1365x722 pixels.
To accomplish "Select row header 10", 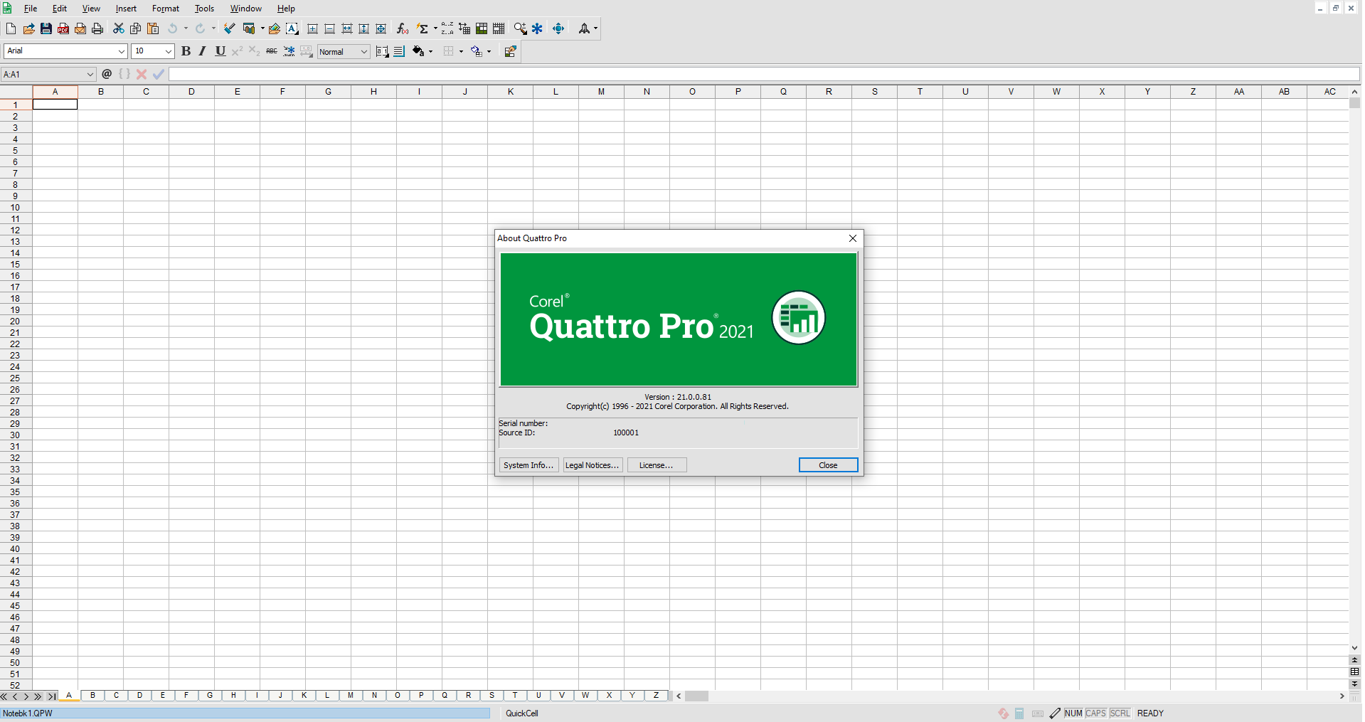I will pyautogui.click(x=16, y=208).
